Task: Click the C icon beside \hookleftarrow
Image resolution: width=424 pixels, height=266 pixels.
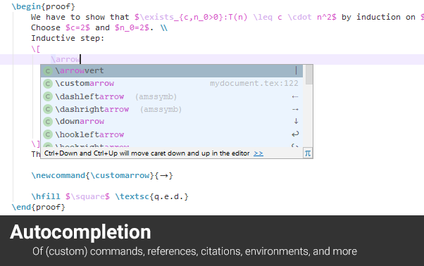Action: pos(48,134)
